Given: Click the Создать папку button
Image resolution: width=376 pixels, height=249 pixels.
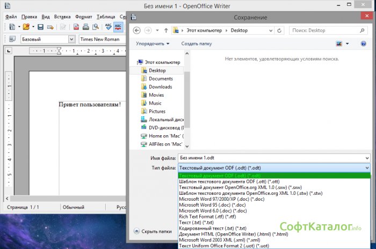Looking at the screenshot, I should click(196, 43).
